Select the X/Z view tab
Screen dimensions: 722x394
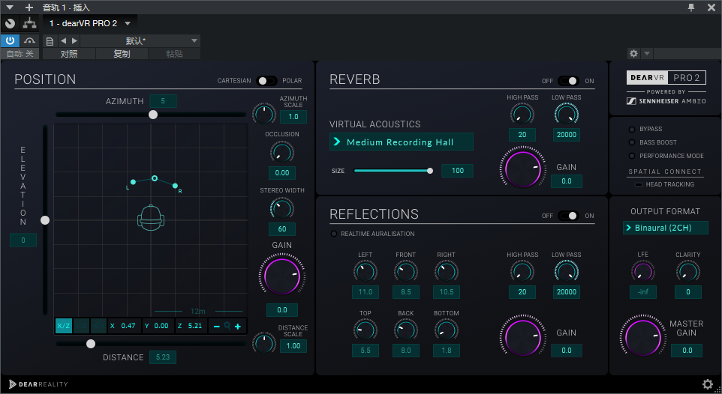(64, 326)
